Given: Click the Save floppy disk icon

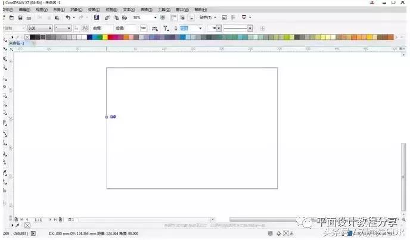Looking at the screenshot, I should (x=20, y=17).
